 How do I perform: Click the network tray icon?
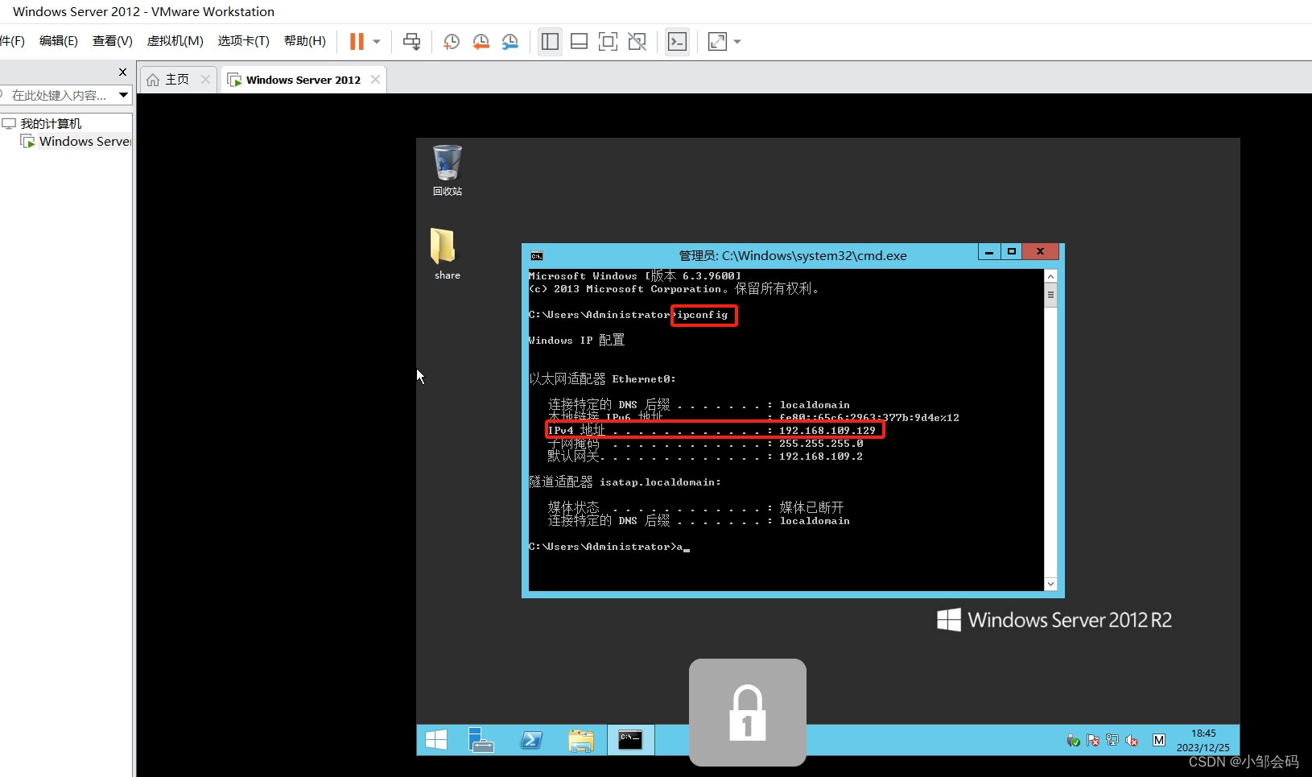[x=1112, y=740]
